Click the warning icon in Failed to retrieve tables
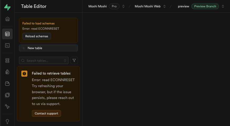This screenshot has width=230, height=126. click(x=24, y=73)
